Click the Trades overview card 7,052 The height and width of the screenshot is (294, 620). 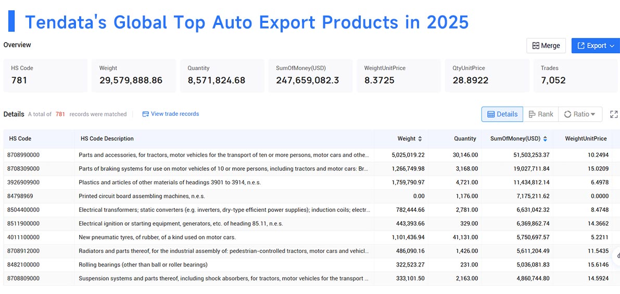pyautogui.click(x=575, y=76)
